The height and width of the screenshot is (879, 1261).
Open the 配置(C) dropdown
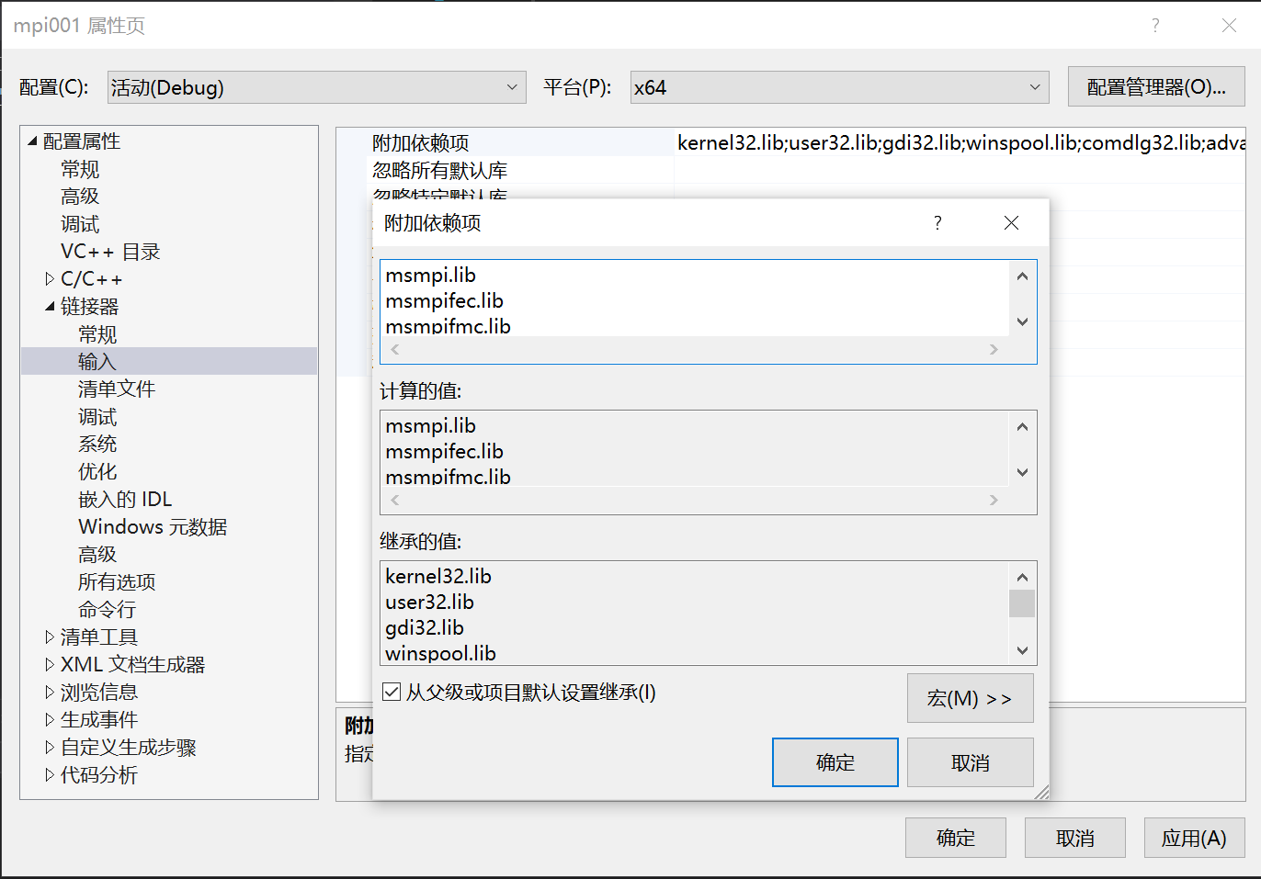(x=512, y=86)
